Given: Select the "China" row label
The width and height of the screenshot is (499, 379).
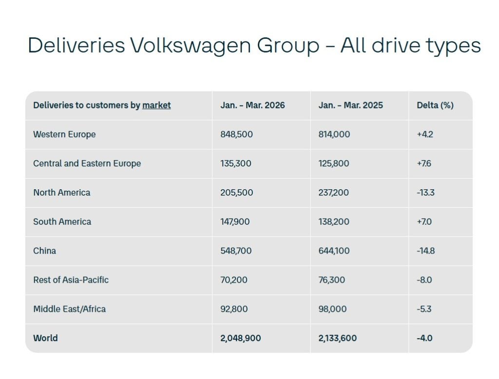Looking at the screenshot, I should pyautogui.click(x=44, y=251).
